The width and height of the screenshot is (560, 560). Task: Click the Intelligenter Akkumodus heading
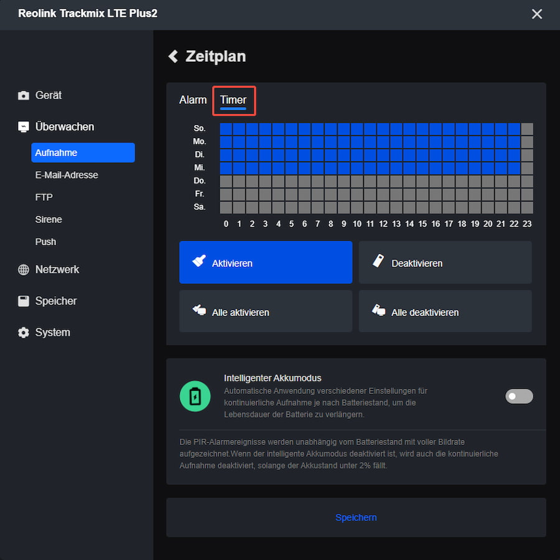273,378
